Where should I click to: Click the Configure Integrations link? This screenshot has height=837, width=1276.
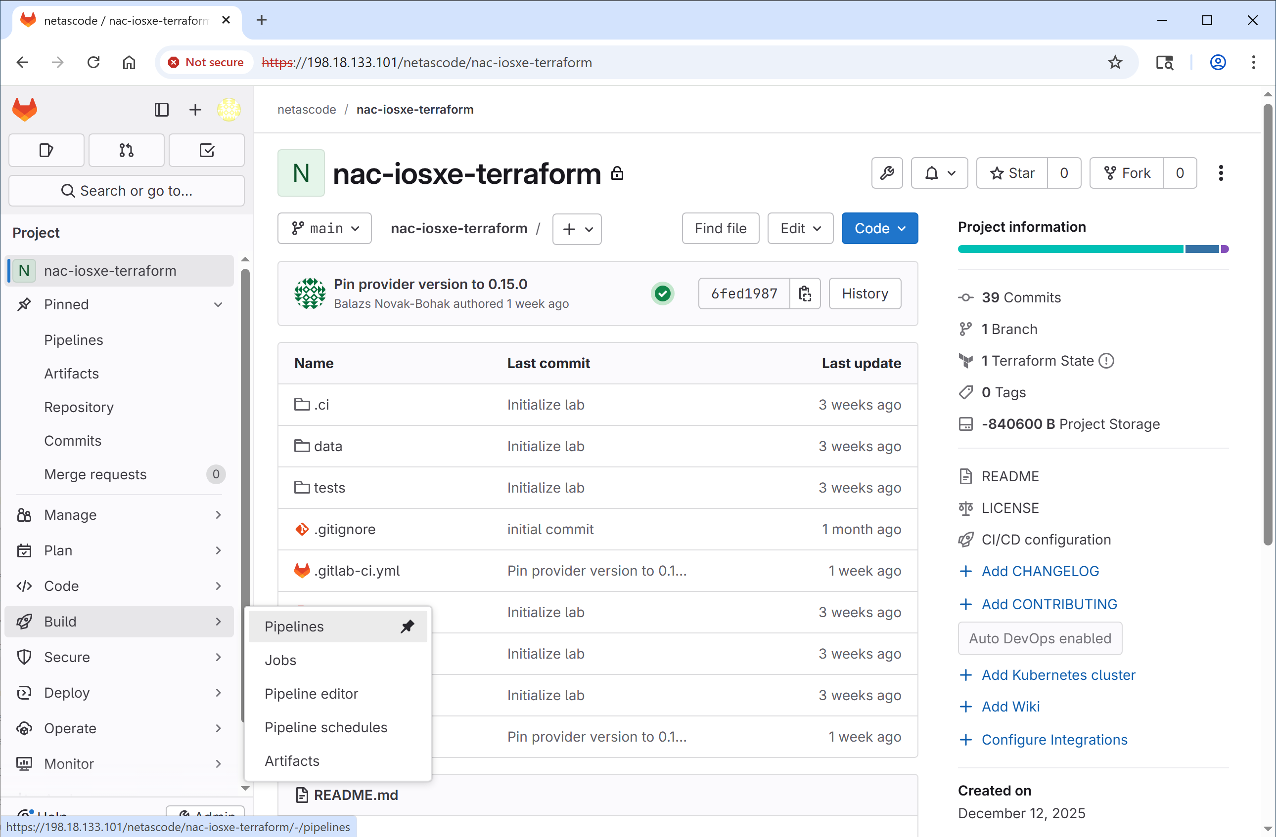tap(1054, 740)
